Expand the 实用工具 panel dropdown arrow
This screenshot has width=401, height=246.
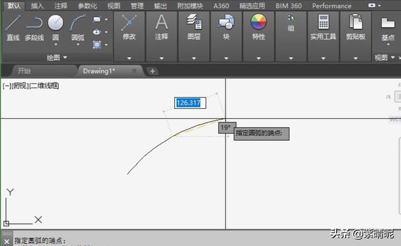tap(323, 58)
